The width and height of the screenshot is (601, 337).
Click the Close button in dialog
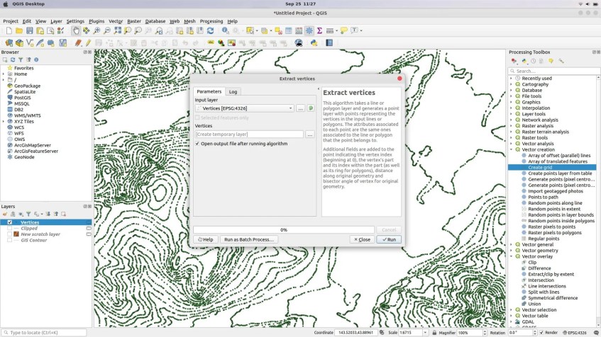pyautogui.click(x=362, y=239)
